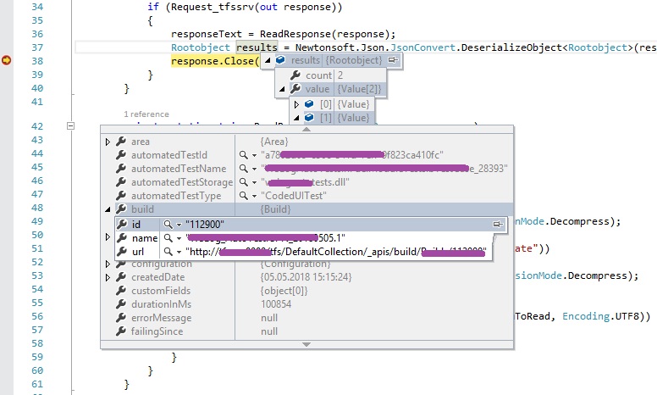
Task: Click ReadResponse call on line 36
Action: click(x=295, y=34)
